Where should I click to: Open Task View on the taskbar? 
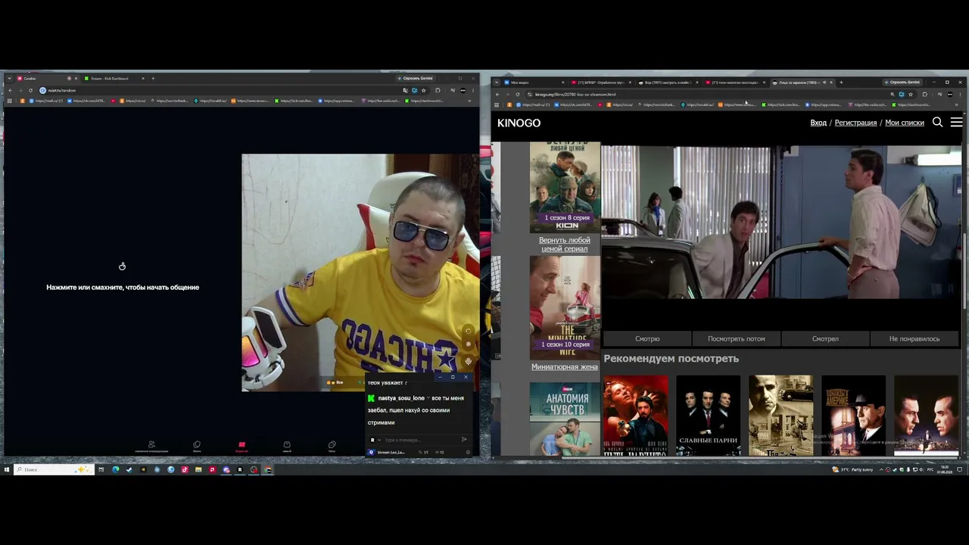101,469
